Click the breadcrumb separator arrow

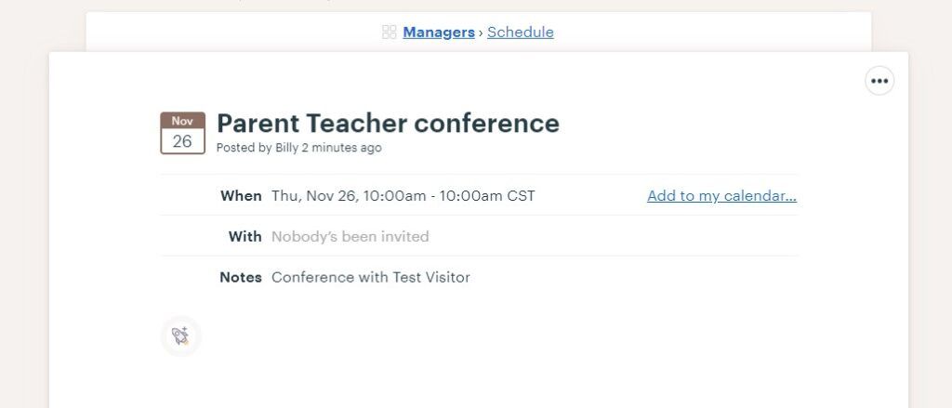pos(481,33)
